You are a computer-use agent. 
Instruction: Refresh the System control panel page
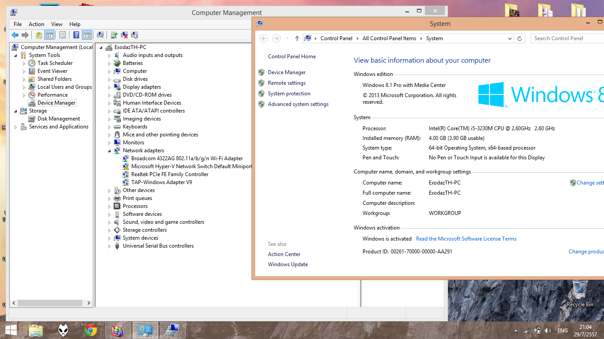point(520,38)
